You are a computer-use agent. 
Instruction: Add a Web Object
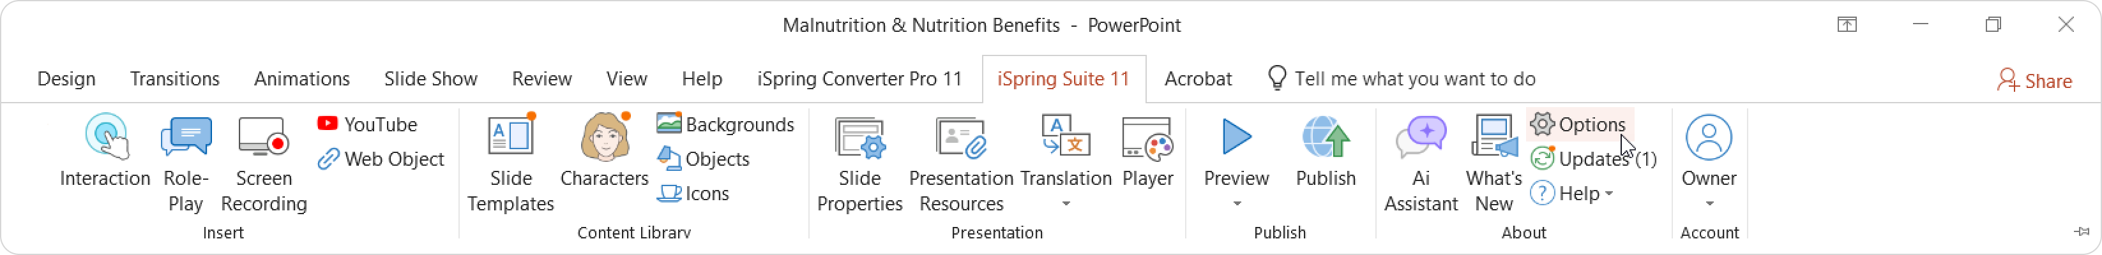click(381, 159)
